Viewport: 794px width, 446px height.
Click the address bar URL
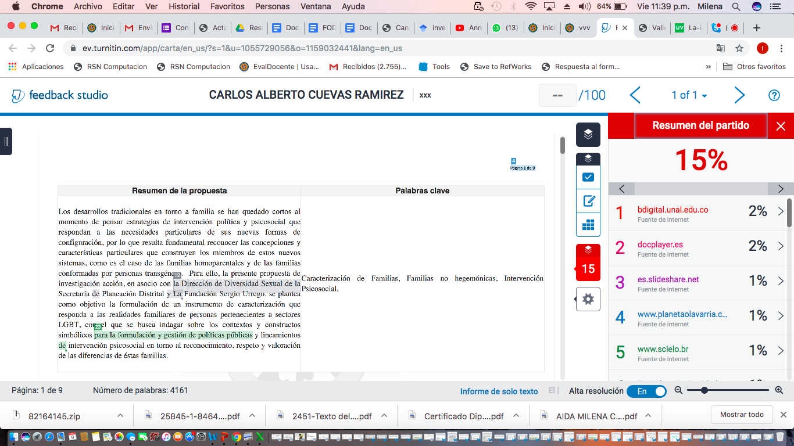tap(242, 48)
